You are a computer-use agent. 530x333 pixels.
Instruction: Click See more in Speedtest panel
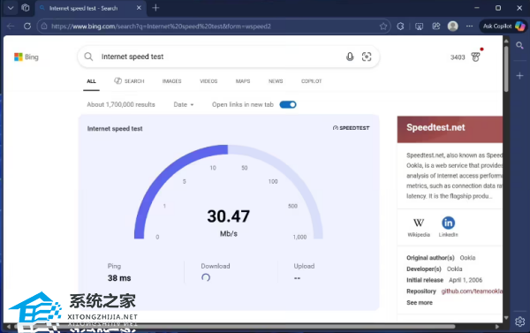click(420, 303)
